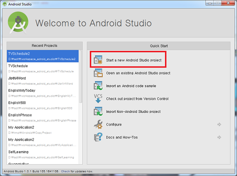237x176 pixels.
Task: Click the import code sample icon
Action: 98,86
